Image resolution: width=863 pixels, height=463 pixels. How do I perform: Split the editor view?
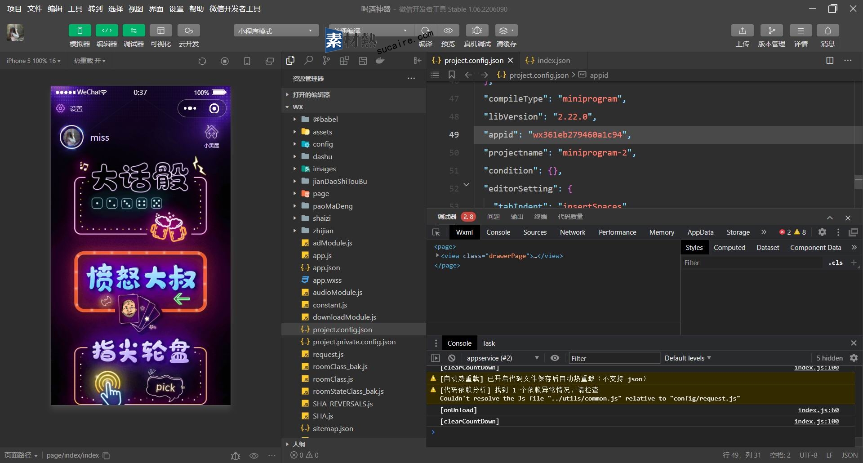[830, 60]
